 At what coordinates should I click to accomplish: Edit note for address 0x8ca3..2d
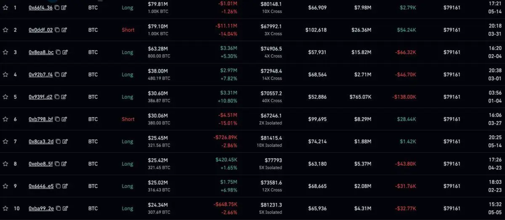[64, 141]
